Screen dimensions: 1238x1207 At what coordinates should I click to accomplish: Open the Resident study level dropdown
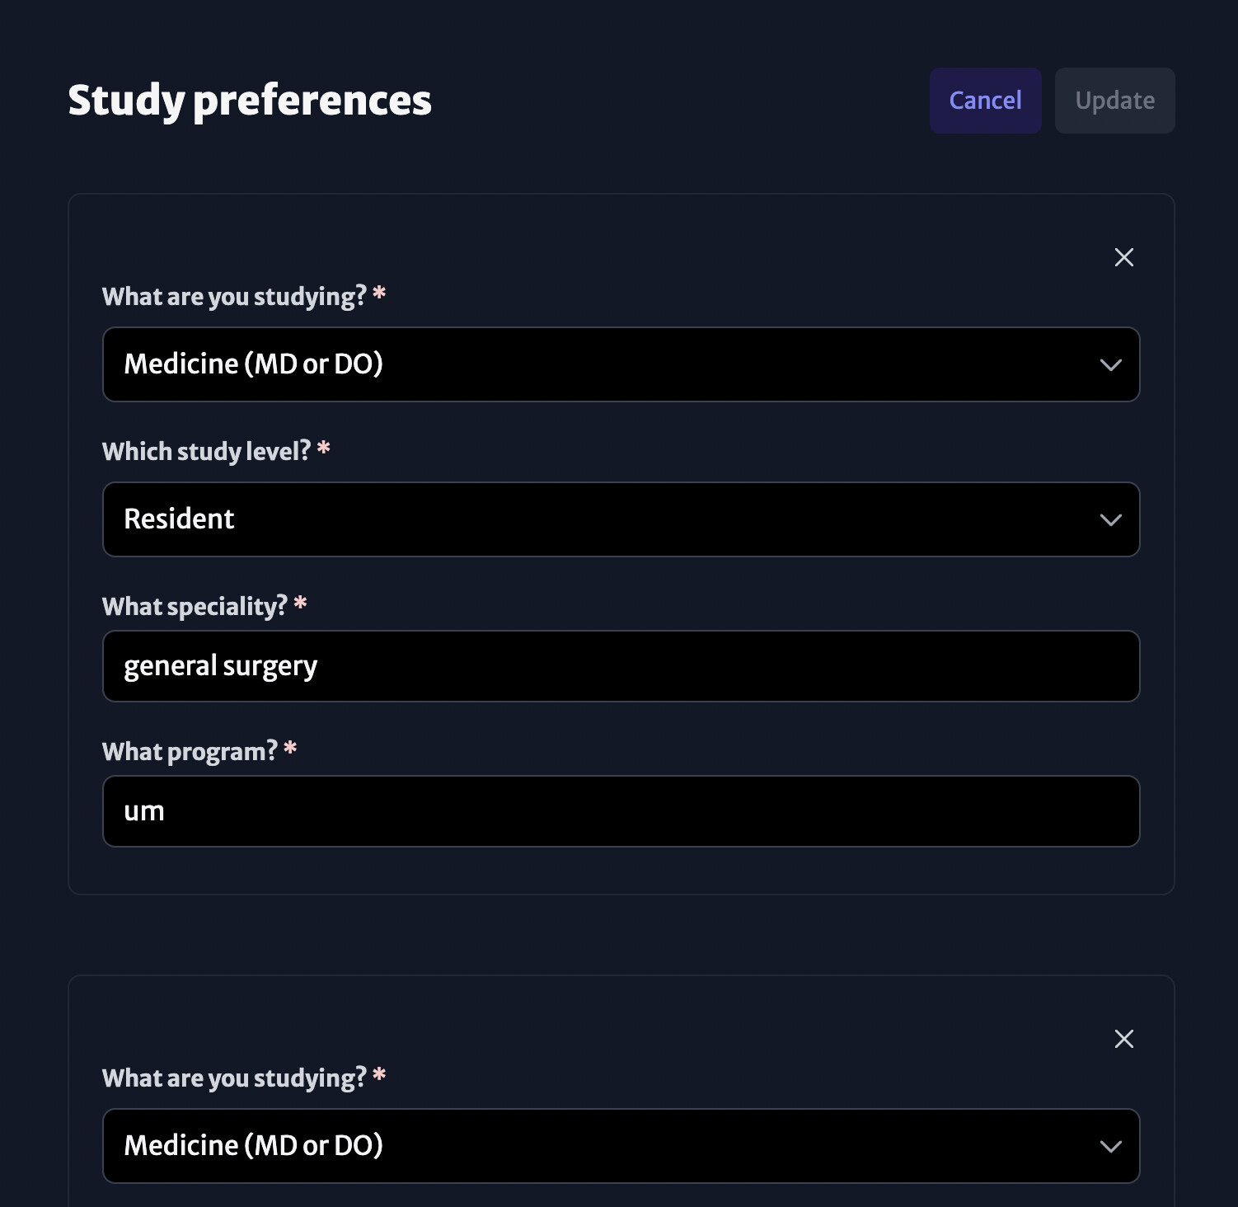tap(621, 519)
